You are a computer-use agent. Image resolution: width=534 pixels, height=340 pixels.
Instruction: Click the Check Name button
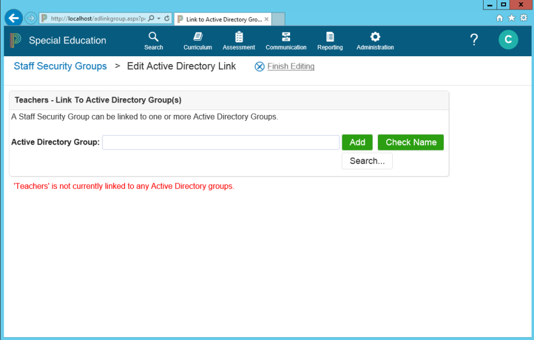click(411, 142)
